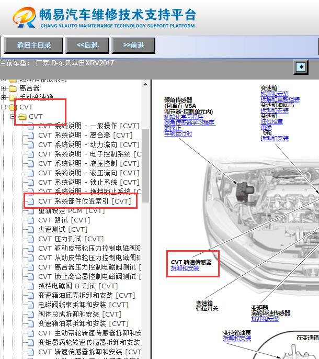319x359 pixels.
Task: Collapse the nested CVT subfolder
Action: [x=13, y=116]
